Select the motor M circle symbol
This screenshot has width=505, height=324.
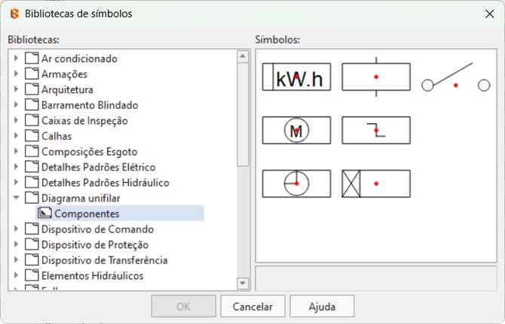click(x=296, y=130)
